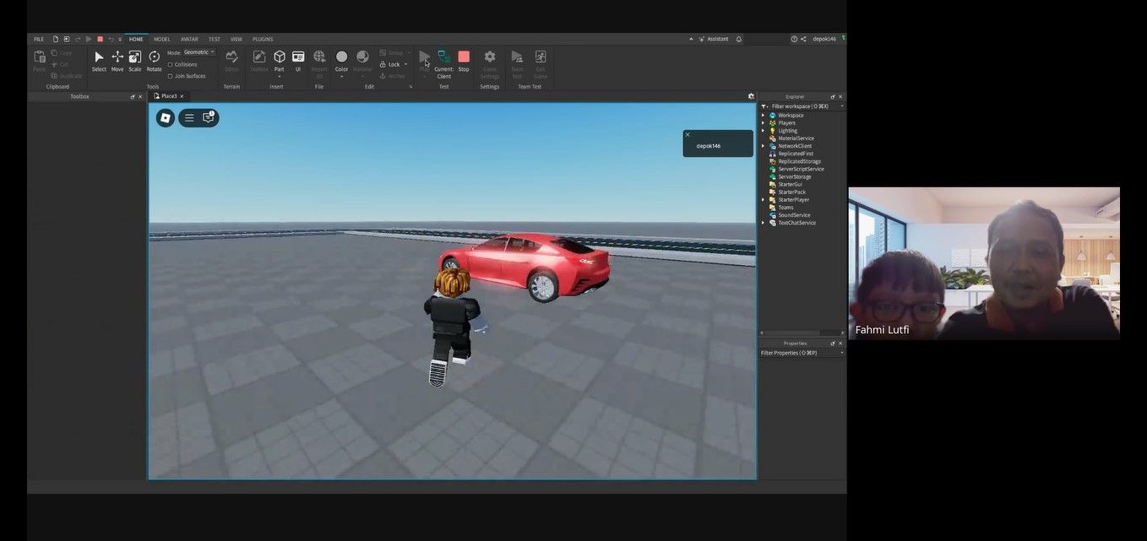Choose the Move tool
Image resolution: width=1147 pixels, height=541 pixels.
(117, 61)
